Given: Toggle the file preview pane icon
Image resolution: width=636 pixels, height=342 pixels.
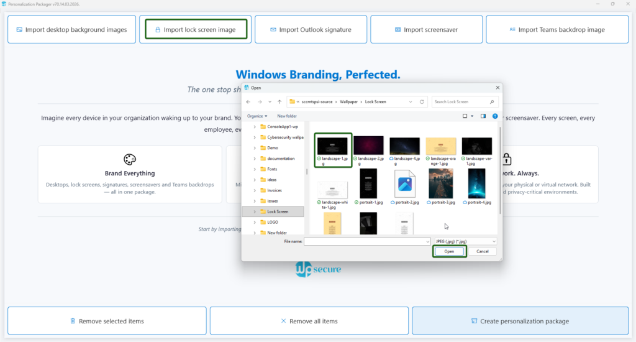Looking at the screenshot, I should [483, 116].
